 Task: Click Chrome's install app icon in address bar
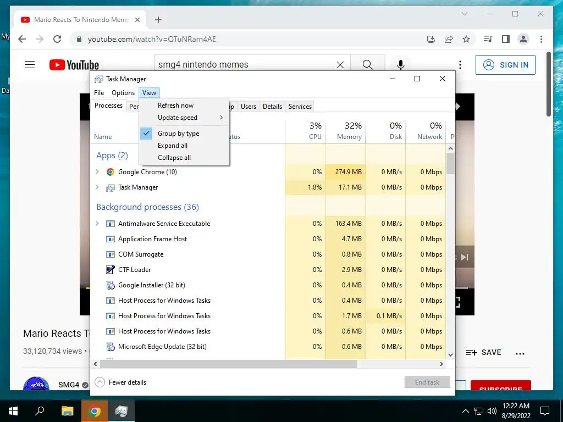click(431, 39)
